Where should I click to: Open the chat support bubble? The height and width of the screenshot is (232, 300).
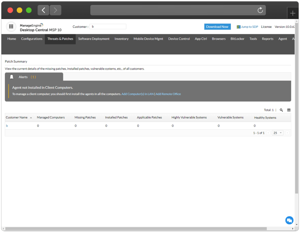click(x=289, y=220)
